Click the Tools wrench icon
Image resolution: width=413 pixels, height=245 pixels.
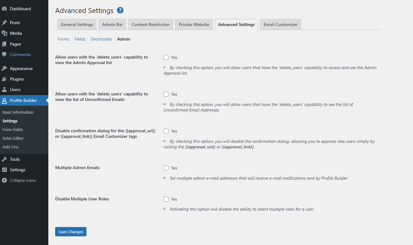[4, 159]
